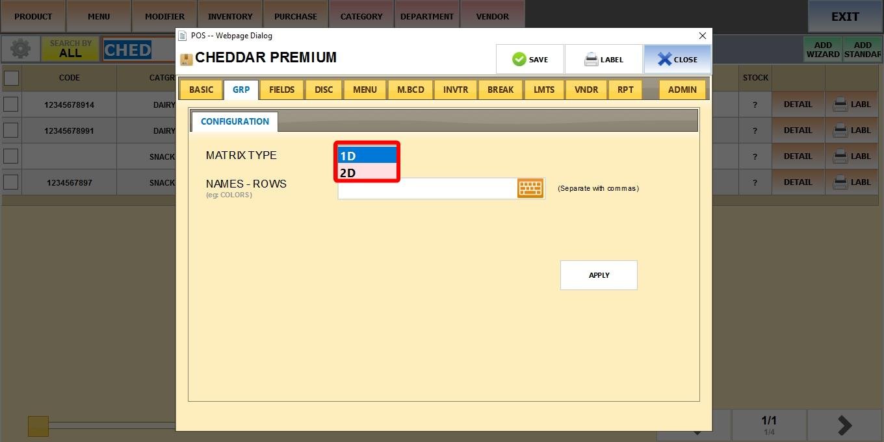Go to next page arrow
The image size is (884, 442).
click(x=844, y=425)
